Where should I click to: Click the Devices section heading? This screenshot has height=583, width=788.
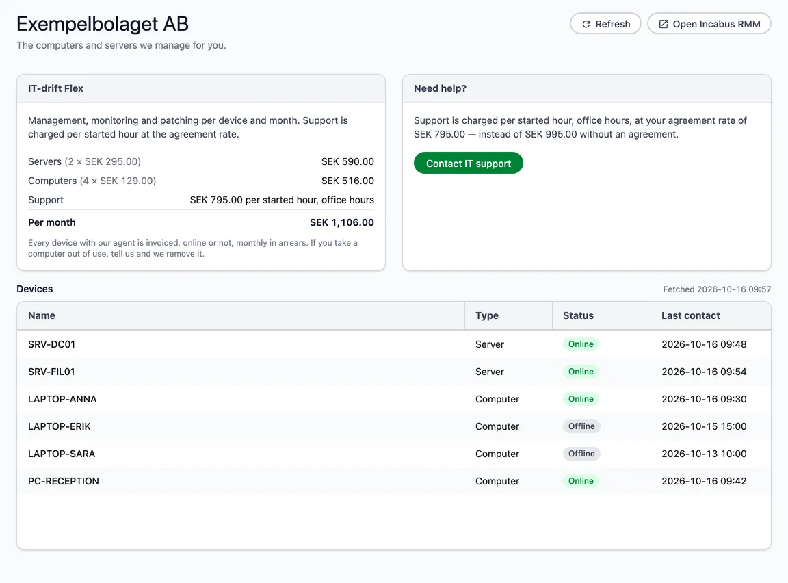click(x=35, y=289)
